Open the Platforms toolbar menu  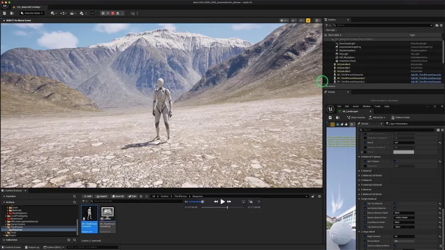pos(132,13)
